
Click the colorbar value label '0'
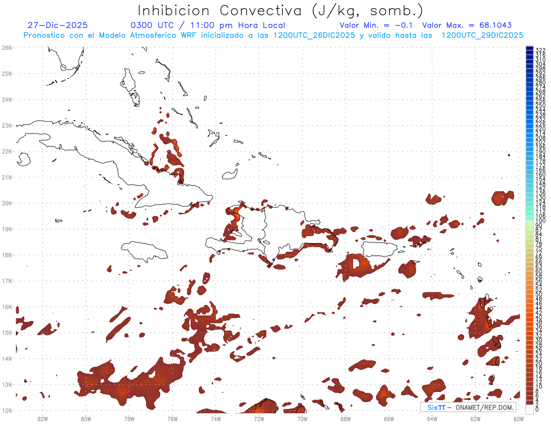point(537,410)
